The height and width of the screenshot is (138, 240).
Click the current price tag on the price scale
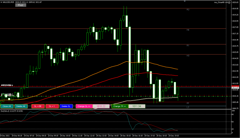click(235, 87)
